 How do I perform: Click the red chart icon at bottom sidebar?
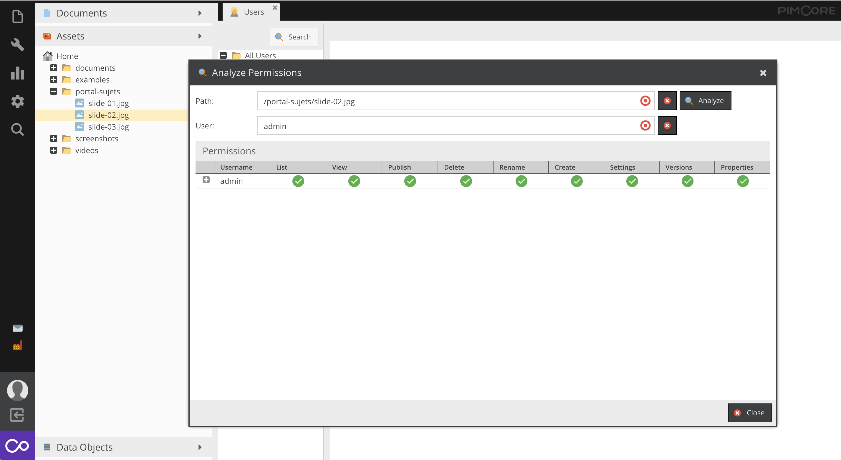pos(17,346)
